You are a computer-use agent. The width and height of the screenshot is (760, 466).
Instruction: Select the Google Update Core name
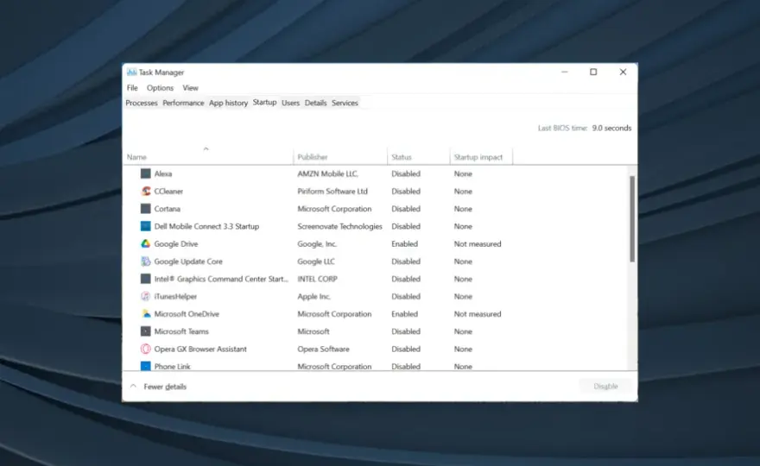[188, 261]
